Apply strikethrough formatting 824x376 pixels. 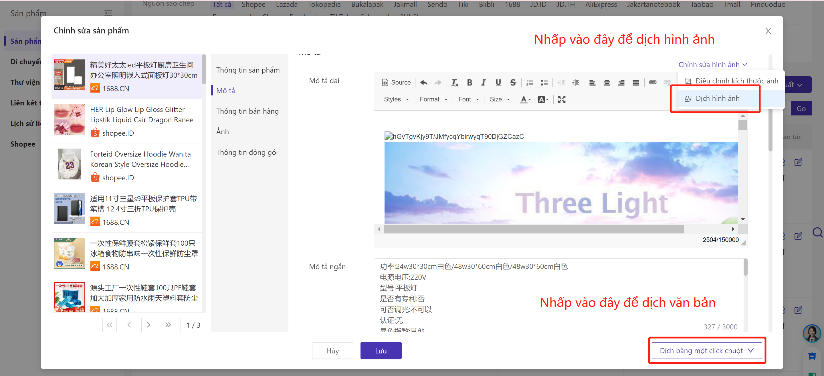513,82
